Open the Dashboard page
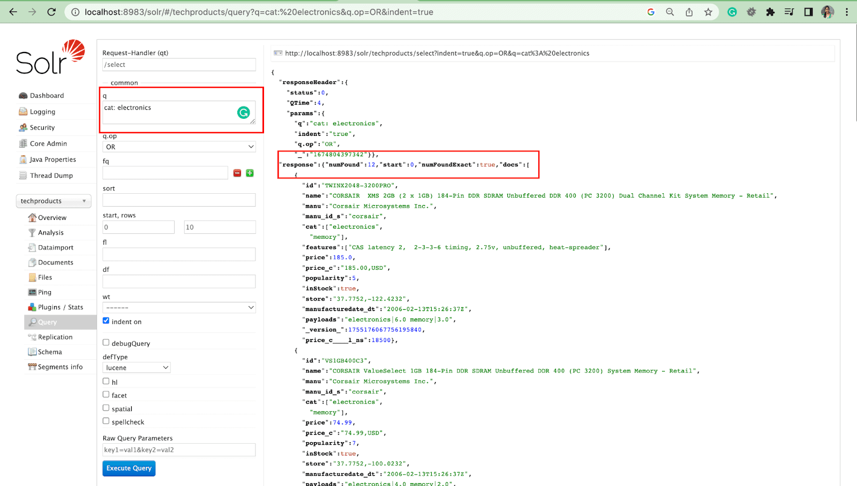 47,96
